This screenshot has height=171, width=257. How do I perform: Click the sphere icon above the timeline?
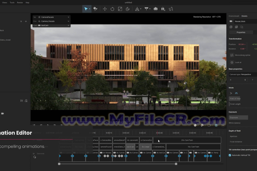click(x=195, y=125)
